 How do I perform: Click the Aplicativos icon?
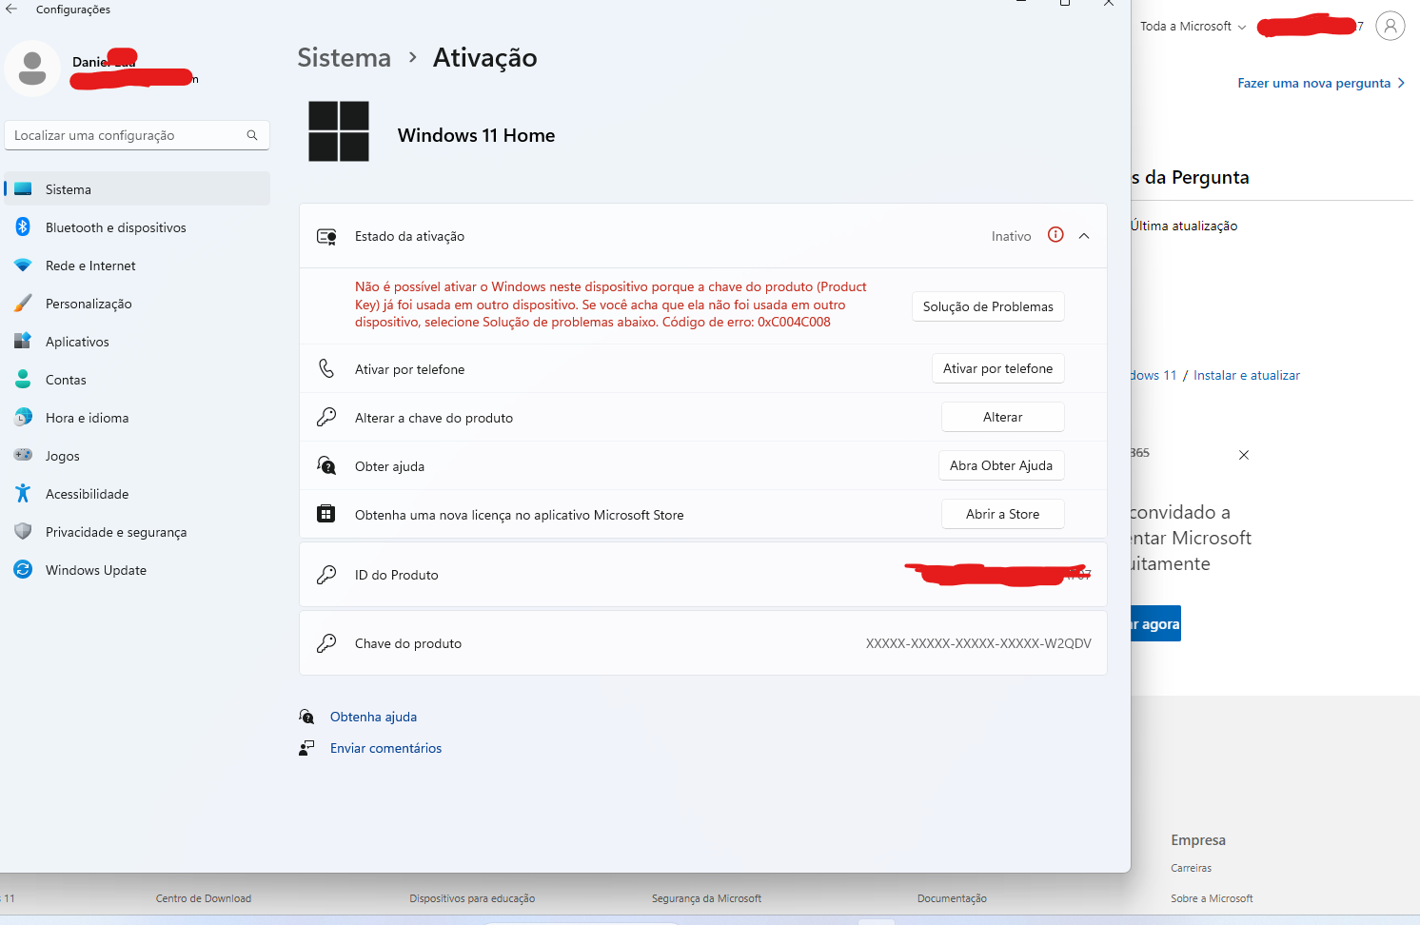tap(23, 341)
